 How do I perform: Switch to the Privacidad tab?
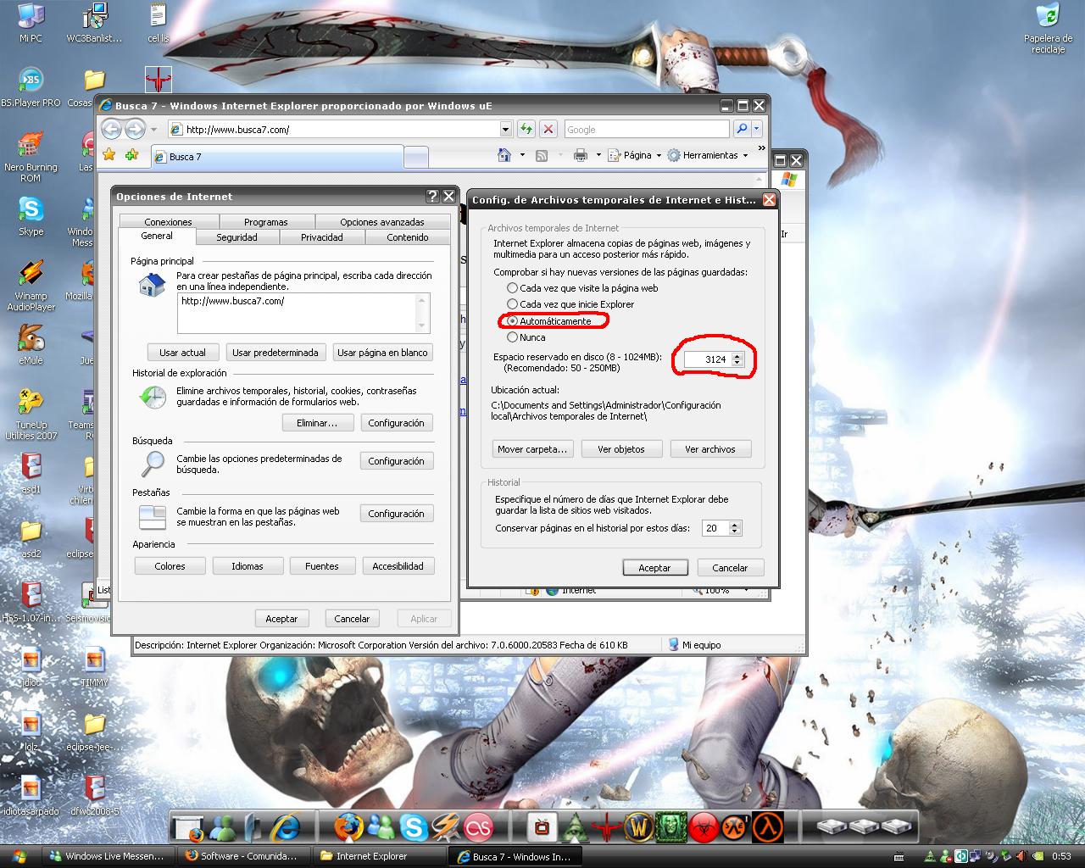tap(321, 237)
